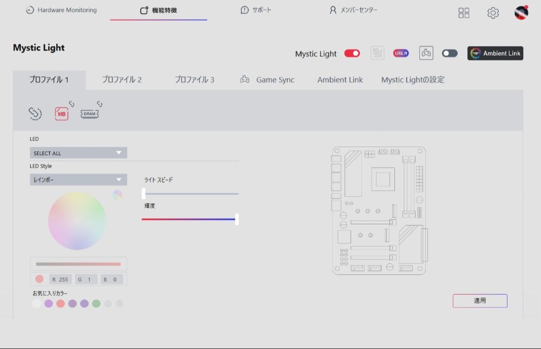541x349 pixels.
Task: Click the sync all devices link icon
Action: (x=35, y=113)
